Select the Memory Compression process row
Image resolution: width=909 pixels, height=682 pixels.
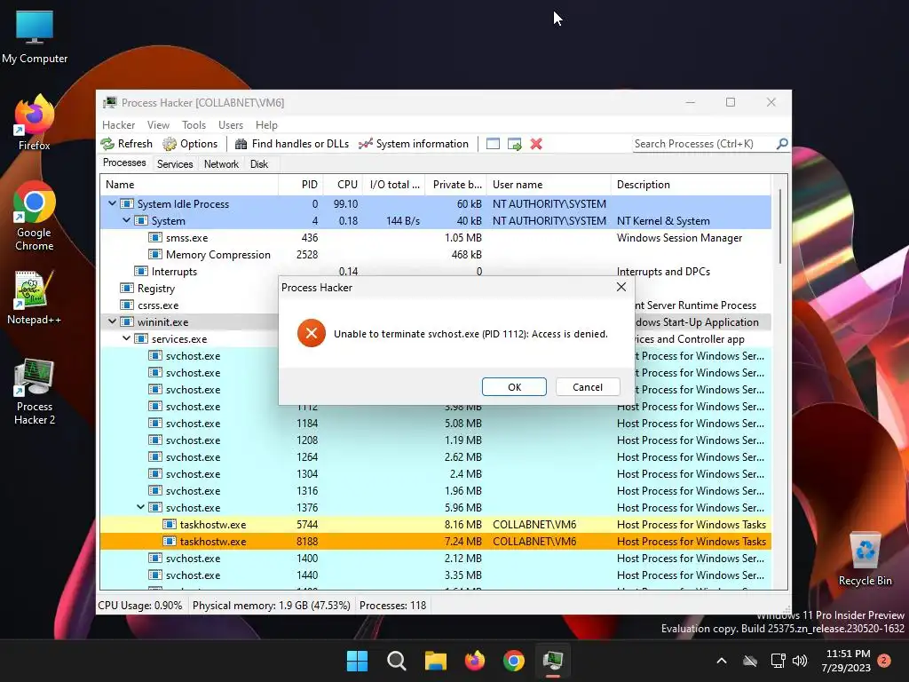(435, 254)
